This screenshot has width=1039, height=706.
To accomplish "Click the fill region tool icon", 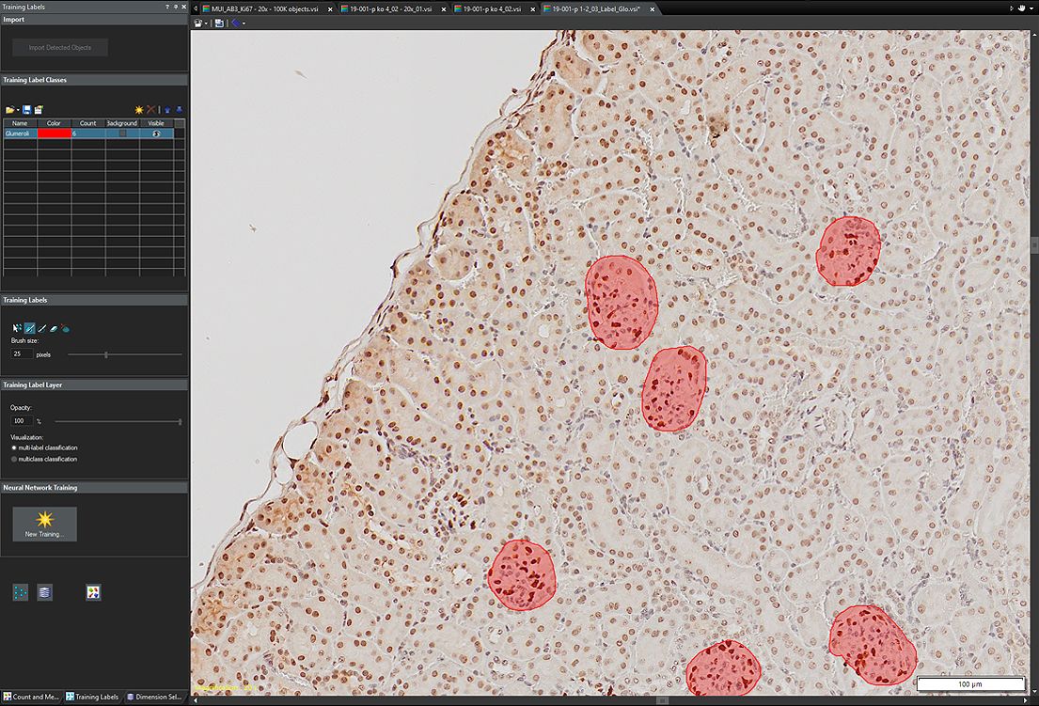I will (66, 328).
